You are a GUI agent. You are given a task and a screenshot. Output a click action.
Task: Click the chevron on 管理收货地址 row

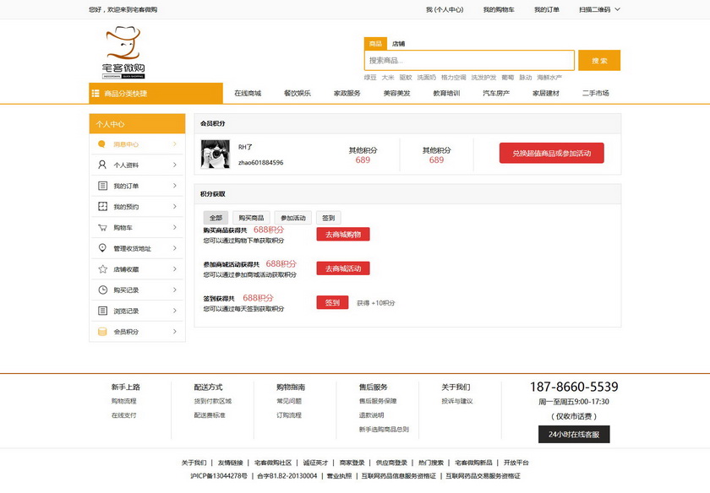[x=175, y=248]
